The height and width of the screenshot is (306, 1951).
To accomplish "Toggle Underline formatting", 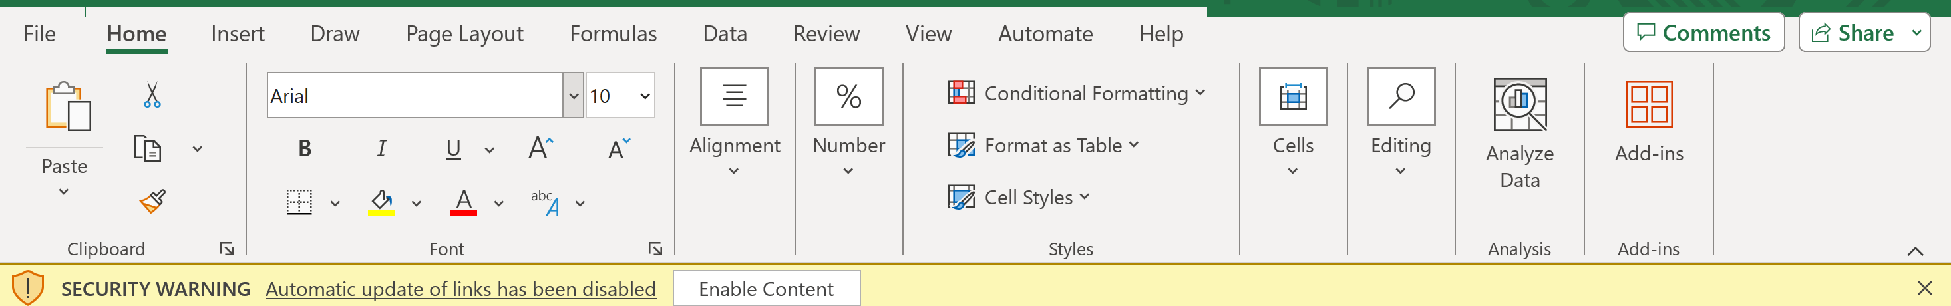I will (x=453, y=148).
